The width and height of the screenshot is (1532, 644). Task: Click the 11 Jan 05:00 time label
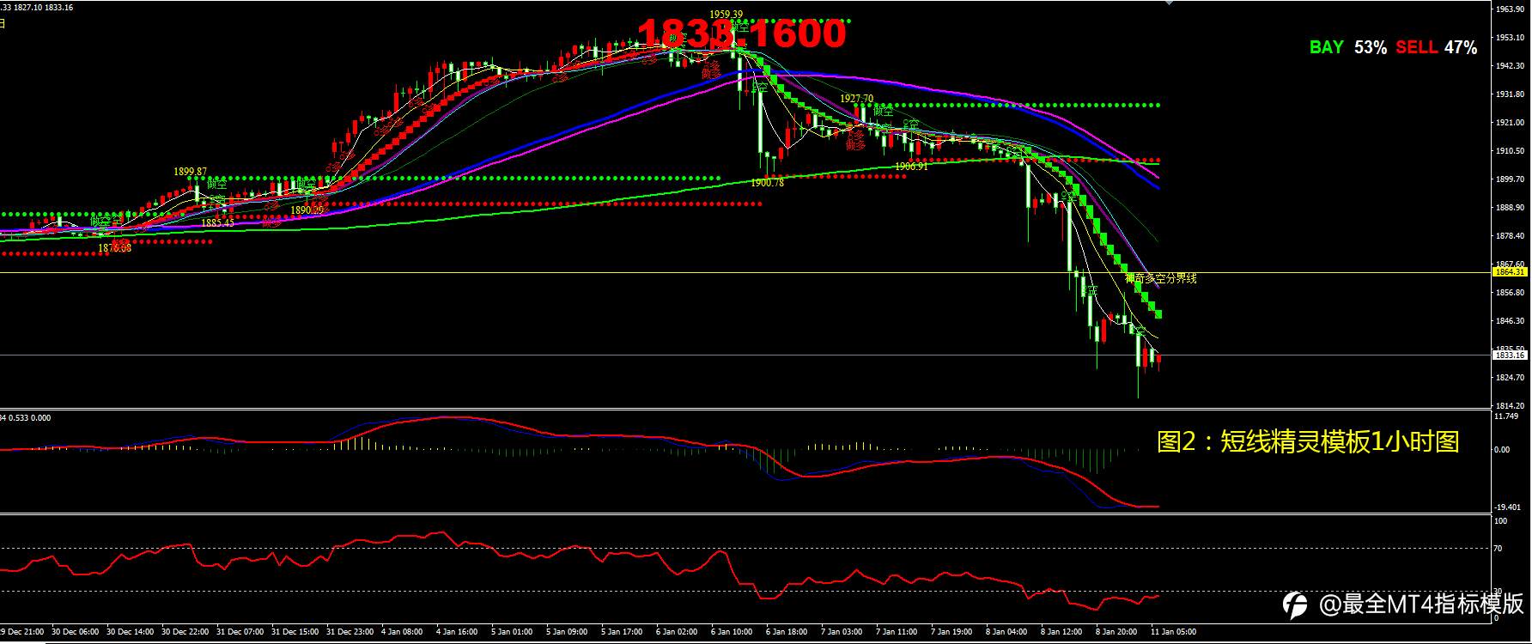coord(1173,632)
